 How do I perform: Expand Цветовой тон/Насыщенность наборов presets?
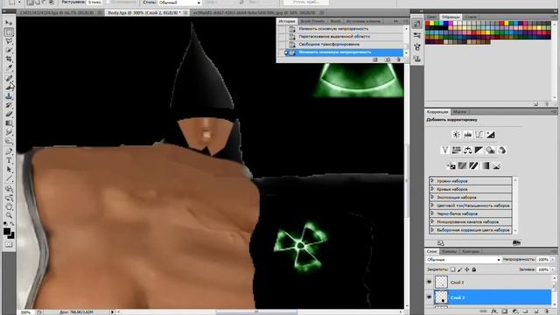(432, 206)
